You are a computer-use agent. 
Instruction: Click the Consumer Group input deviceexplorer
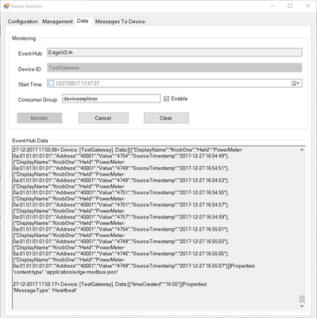tap(111, 99)
